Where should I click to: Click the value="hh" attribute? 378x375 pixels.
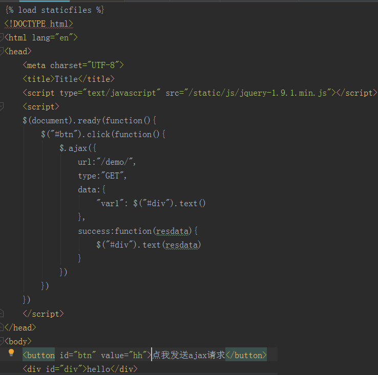[x=124, y=355]
